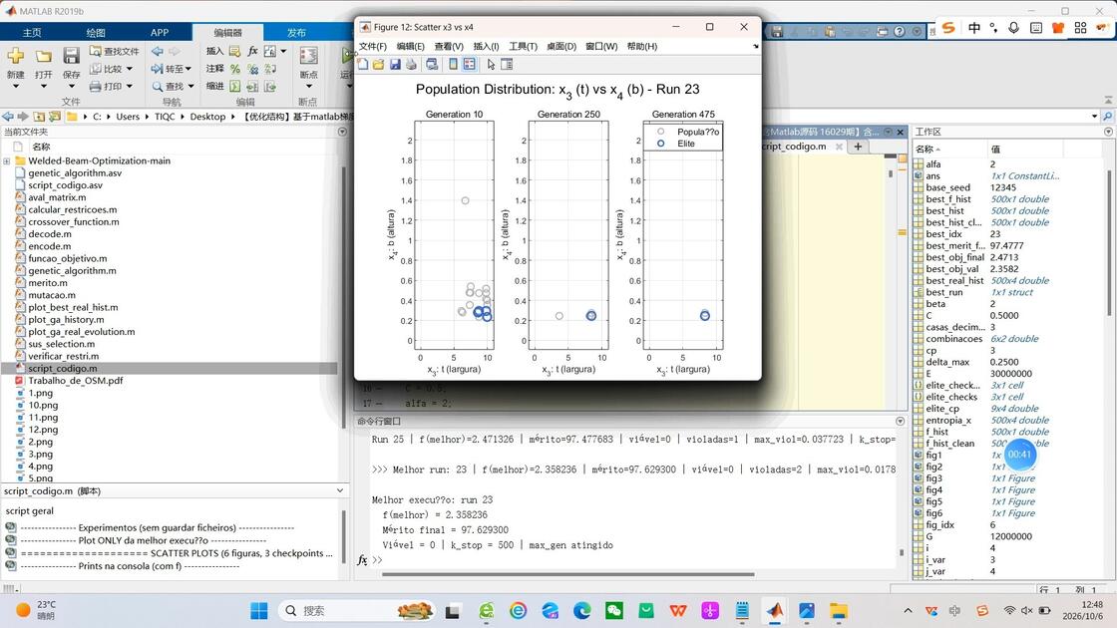This screenshot has height=628, width=1117.
Task: Apply smart indent in the 缩进 row
Action: tap(235, 87)
